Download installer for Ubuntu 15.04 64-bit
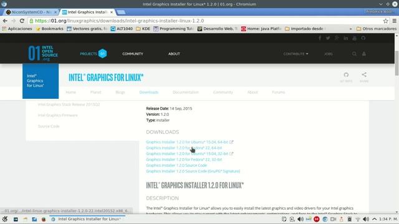 (187, 142)
